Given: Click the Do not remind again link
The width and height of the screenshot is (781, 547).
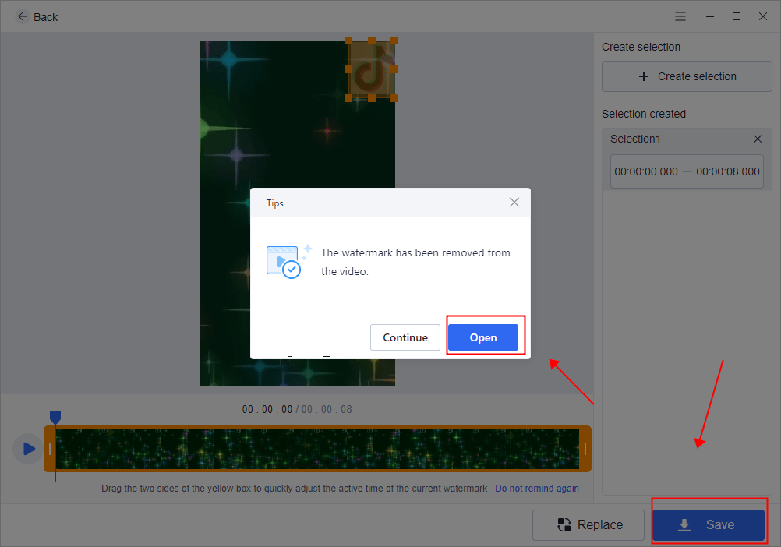Looking at the screenshot, I should point(537,489).
